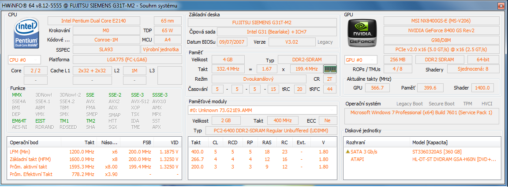Screen dimensions: 508x187
Task: Click the SLA93 SSPEC field
Action: tap(106, 49)
